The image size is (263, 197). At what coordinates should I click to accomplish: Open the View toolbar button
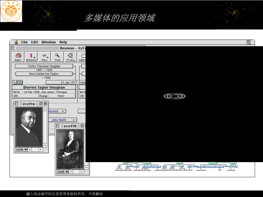pos(44,57)
